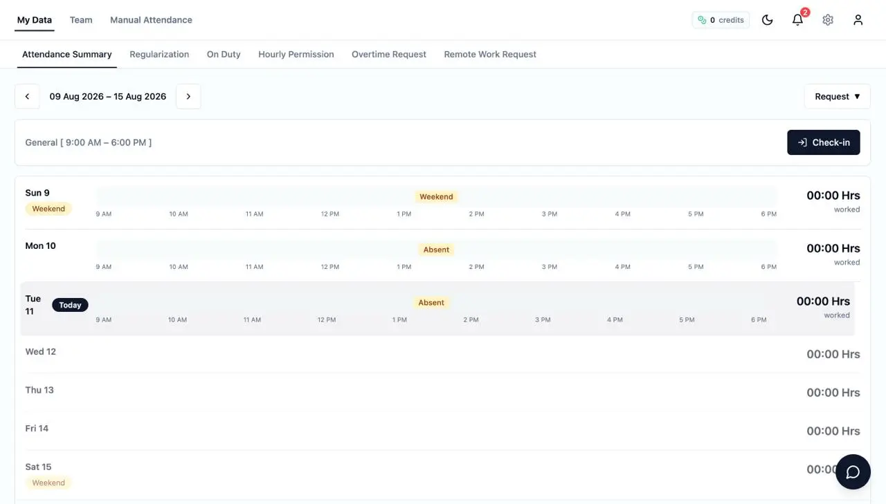Open the chat bubble widget
The height and width of the screenshot is (504, 886).
click(853, 472)
